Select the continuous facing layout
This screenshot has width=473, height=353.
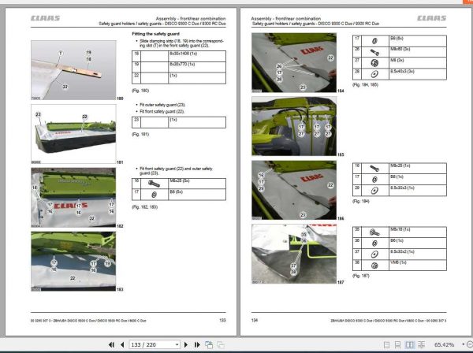coord(421,344)
